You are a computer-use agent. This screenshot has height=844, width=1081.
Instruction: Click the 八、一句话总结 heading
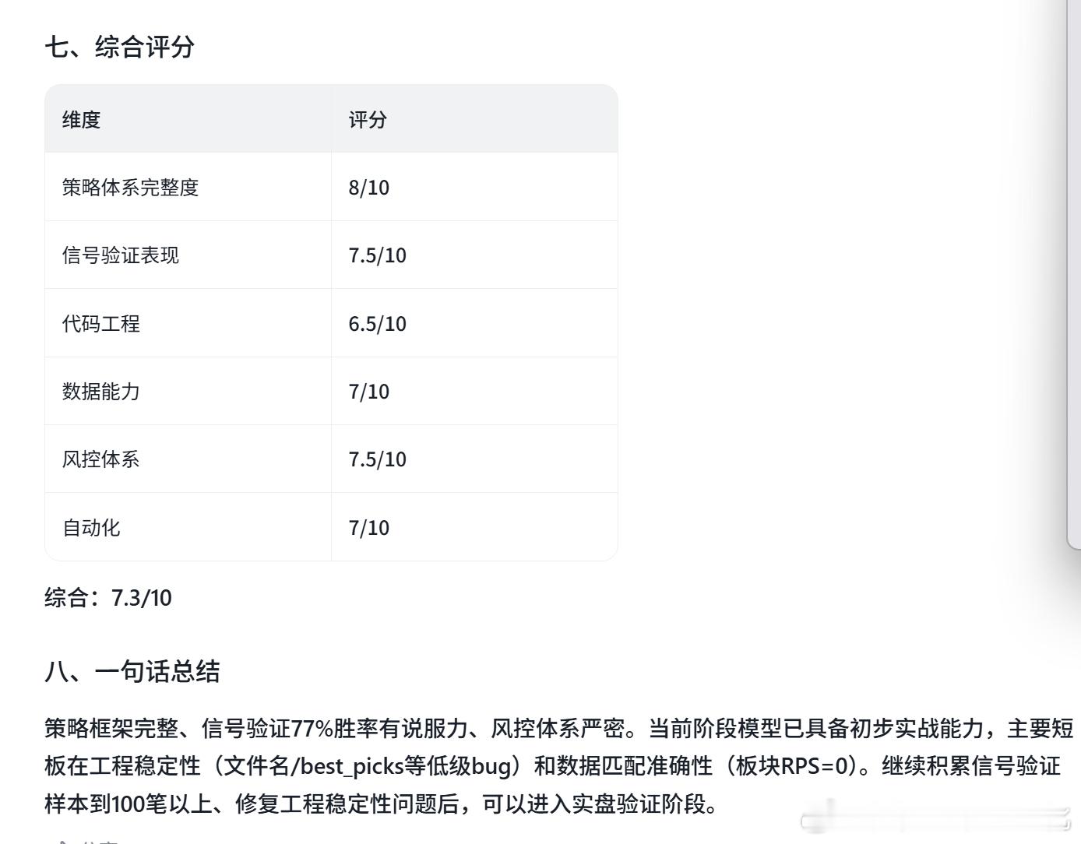pyautogui.click(x=132, y=671)
